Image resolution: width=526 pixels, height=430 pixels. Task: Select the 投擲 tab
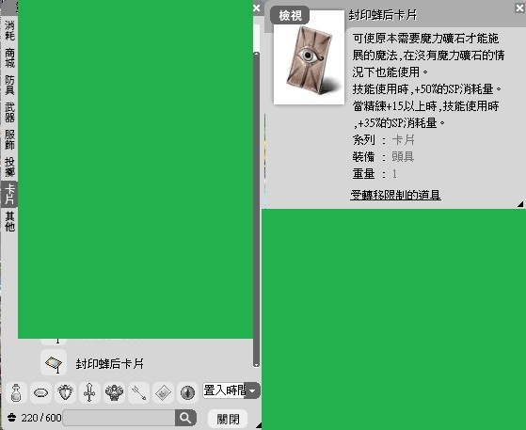[9, 167]
